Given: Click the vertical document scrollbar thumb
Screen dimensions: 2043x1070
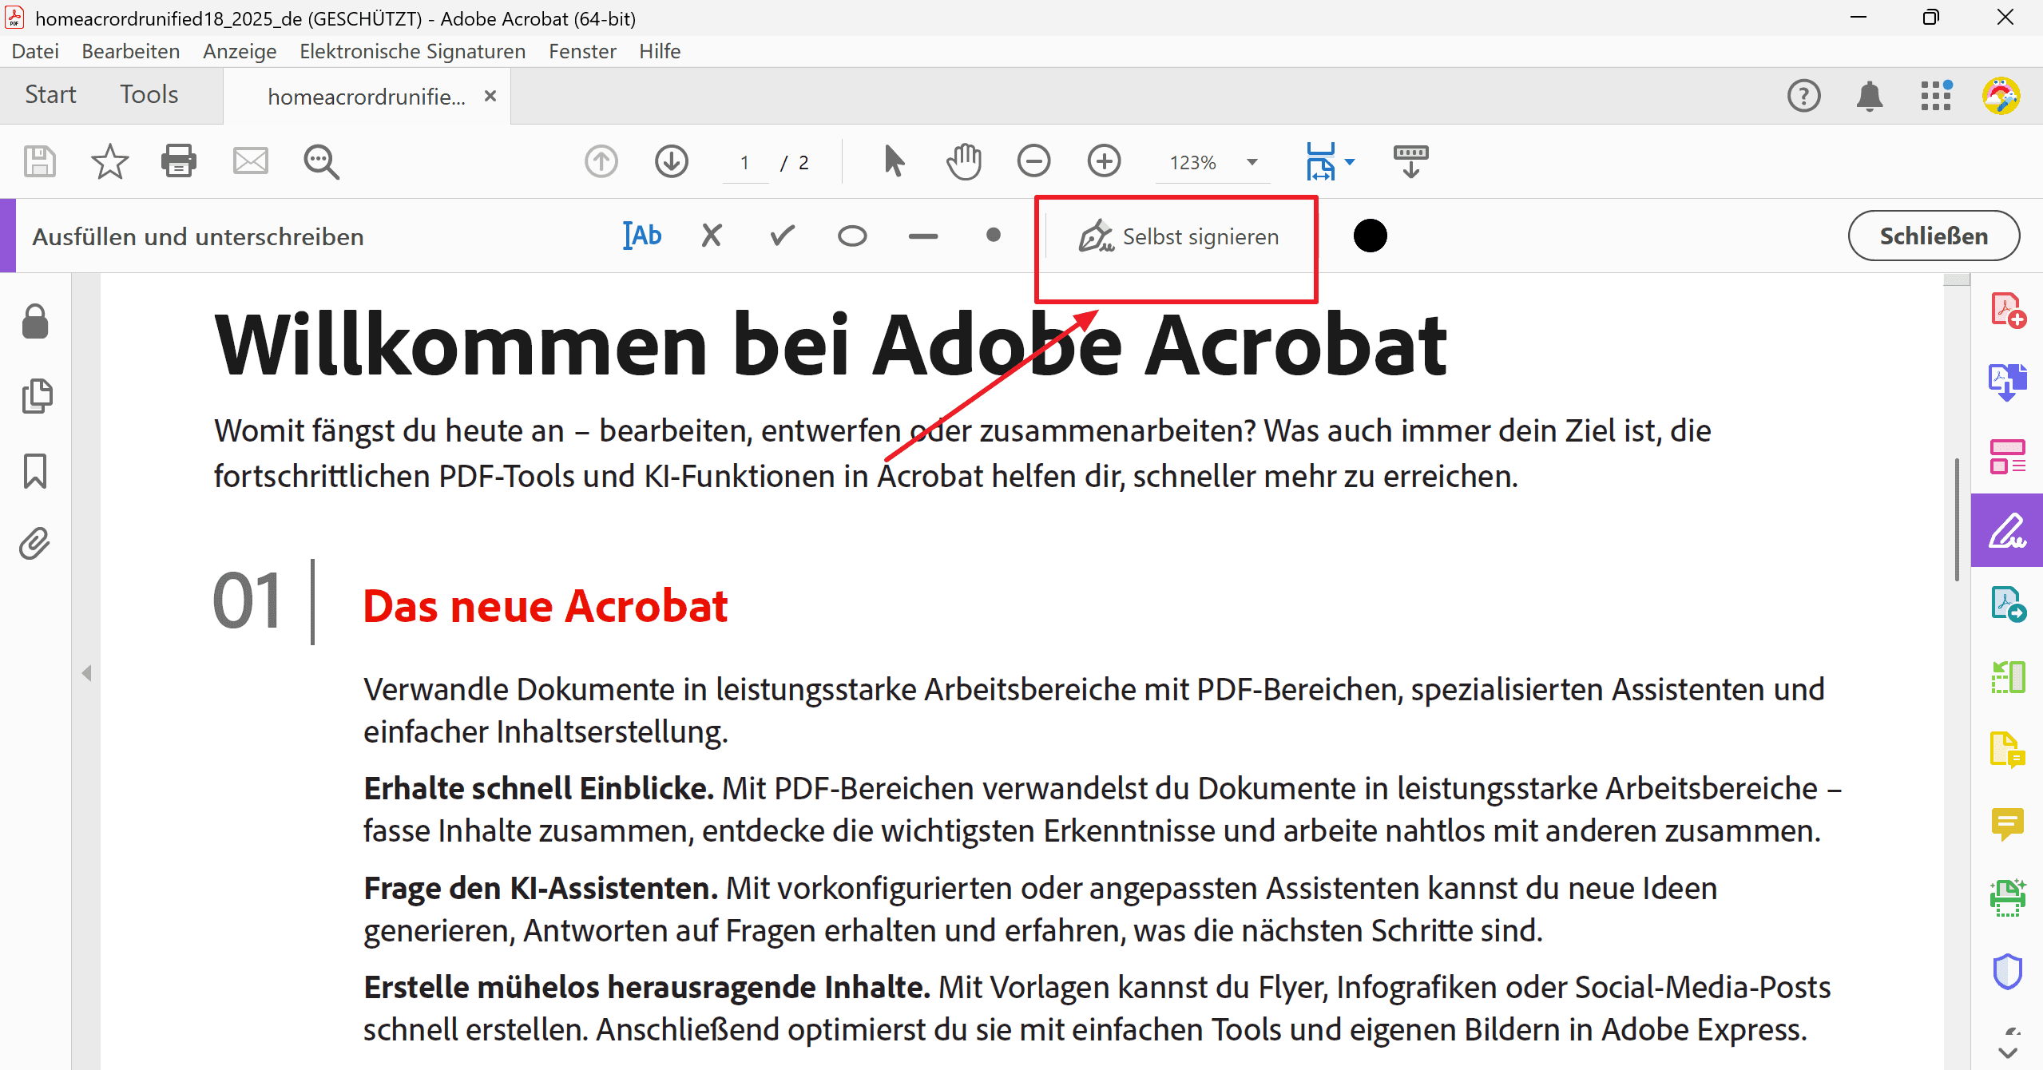Looking at the screenshot, I should [1957, 519].
